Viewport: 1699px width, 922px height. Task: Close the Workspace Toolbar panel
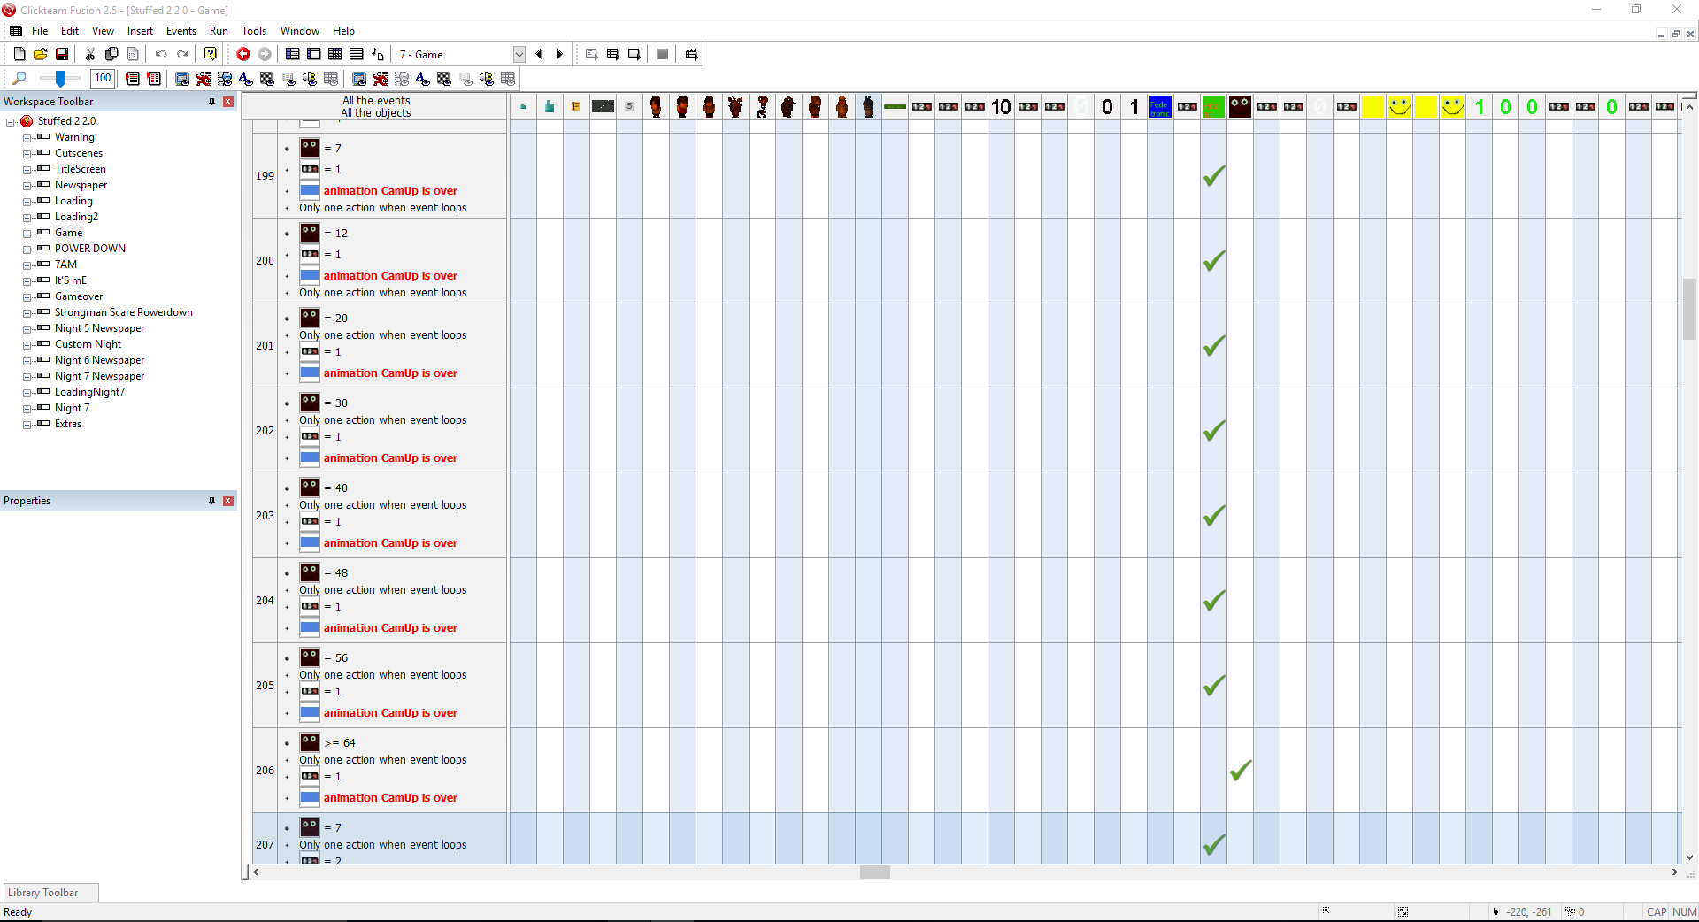click(x=228, y=102)
